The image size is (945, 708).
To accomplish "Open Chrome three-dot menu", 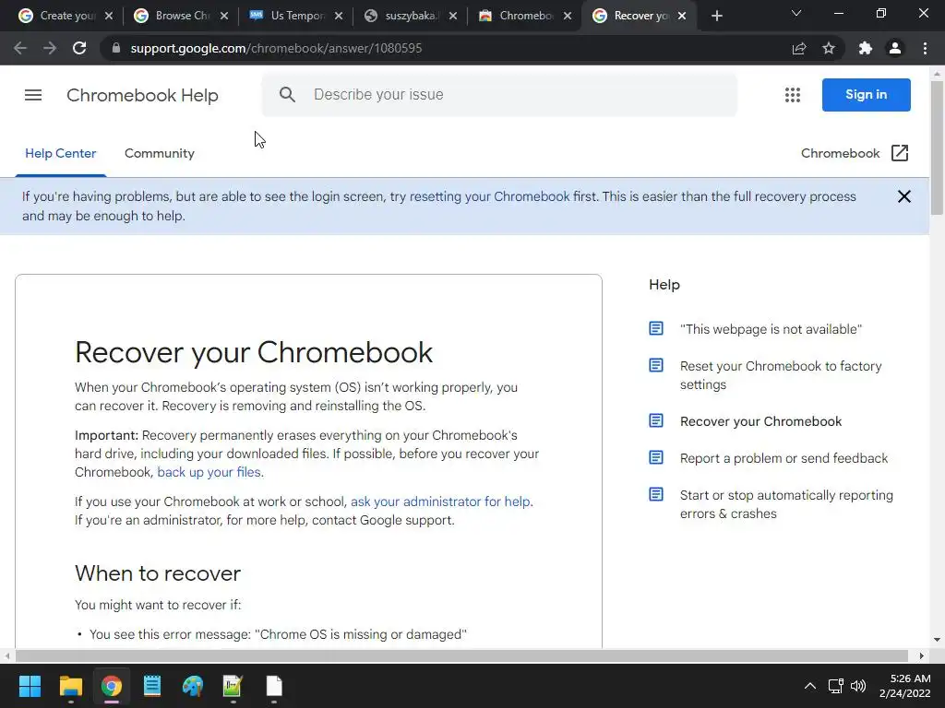I will [x=925, y=48].
